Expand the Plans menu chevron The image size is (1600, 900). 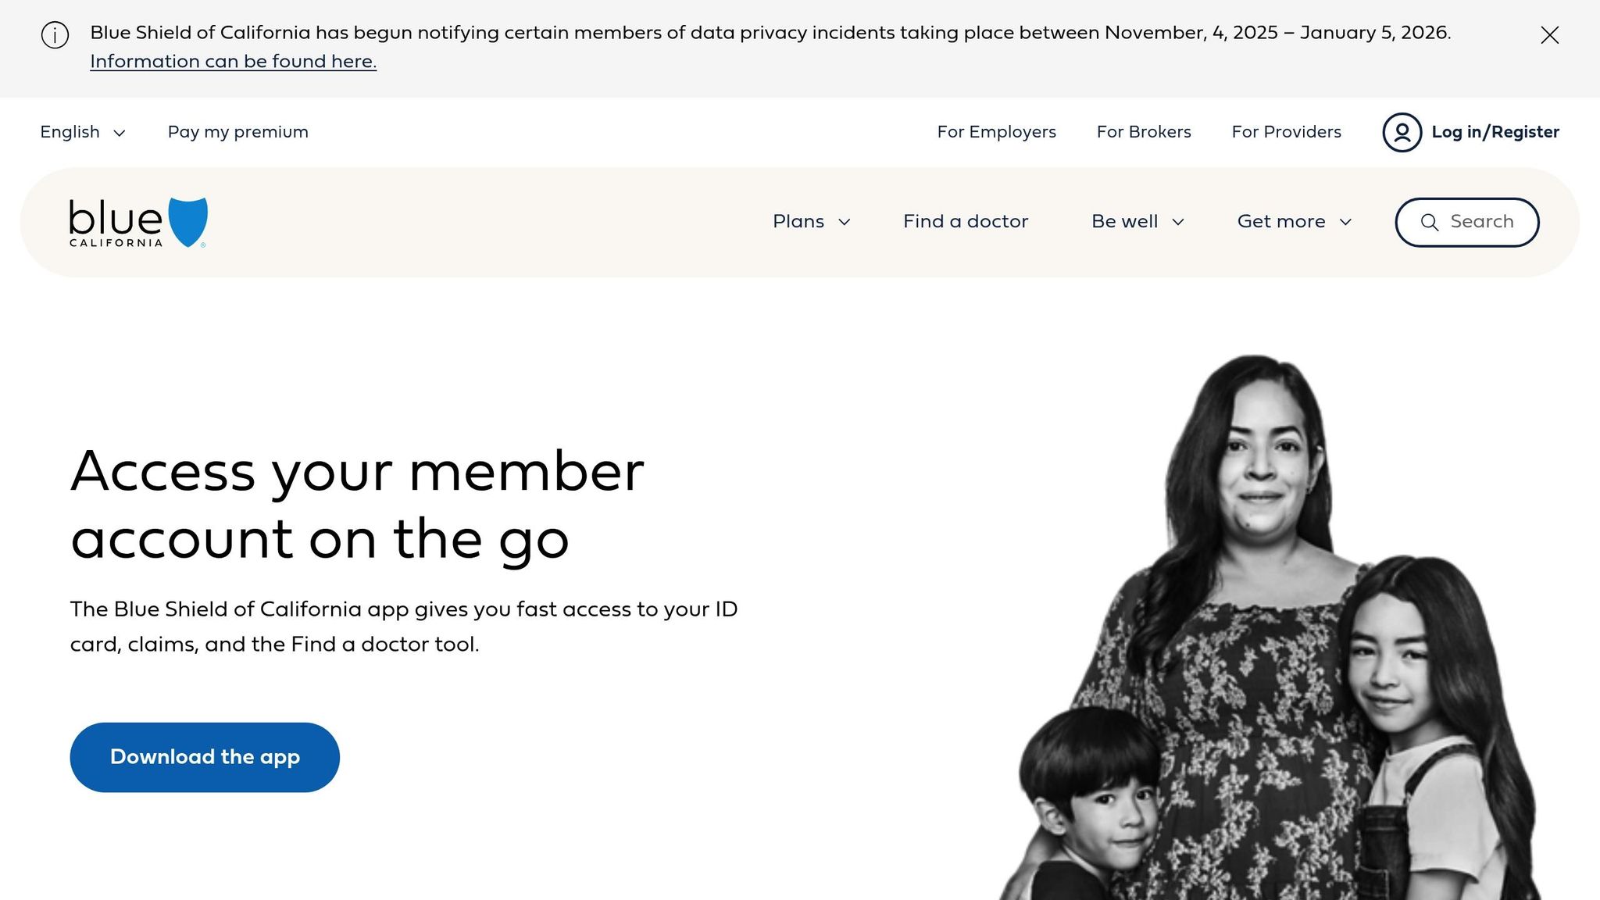[x=845, y=223]
